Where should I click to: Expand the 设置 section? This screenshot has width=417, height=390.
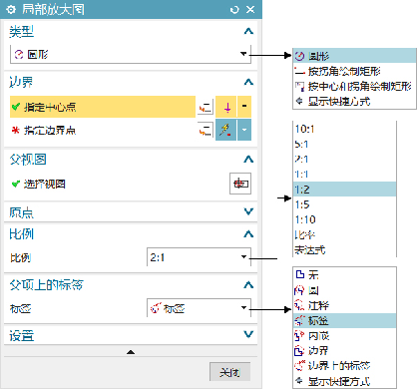pos(248,334)
